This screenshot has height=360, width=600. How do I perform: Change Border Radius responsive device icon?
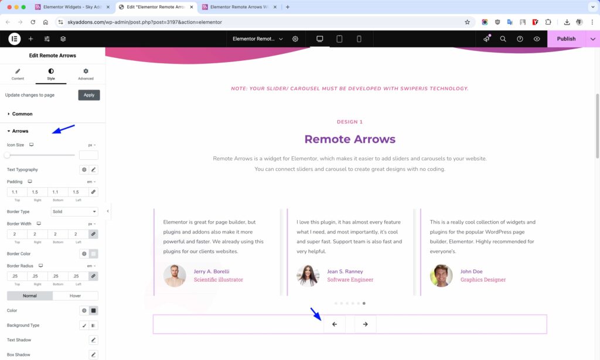[40, 265]
